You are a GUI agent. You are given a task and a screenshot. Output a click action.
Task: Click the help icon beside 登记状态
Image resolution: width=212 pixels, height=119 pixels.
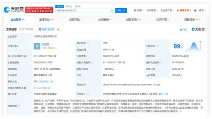point(88,43)
